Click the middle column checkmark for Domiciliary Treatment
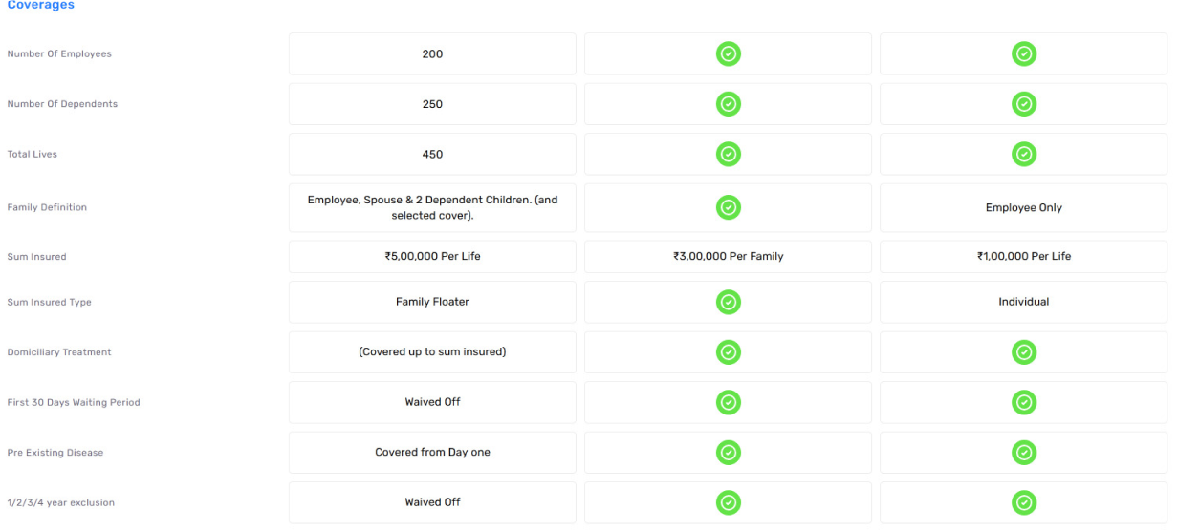1178x531 pixels. point(728,352)
